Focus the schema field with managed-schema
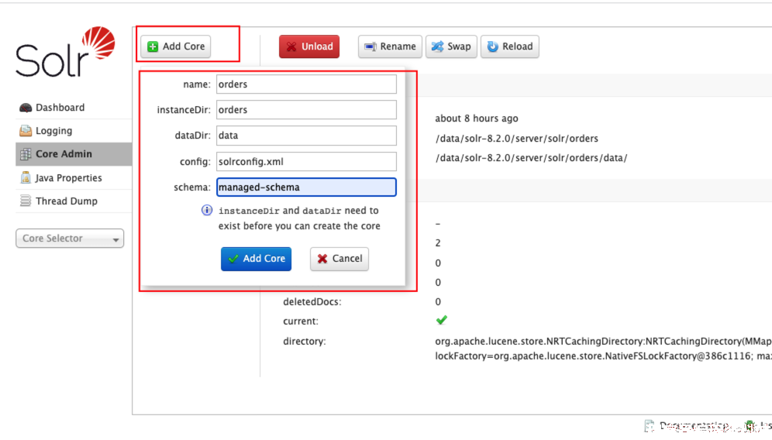 pos(306,187)
